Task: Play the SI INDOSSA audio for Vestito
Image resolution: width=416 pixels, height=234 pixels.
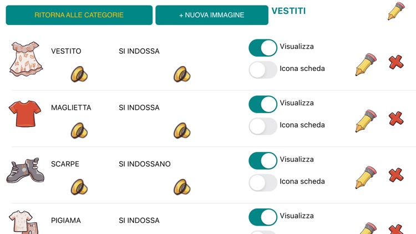Action: (x=182, y=74)
